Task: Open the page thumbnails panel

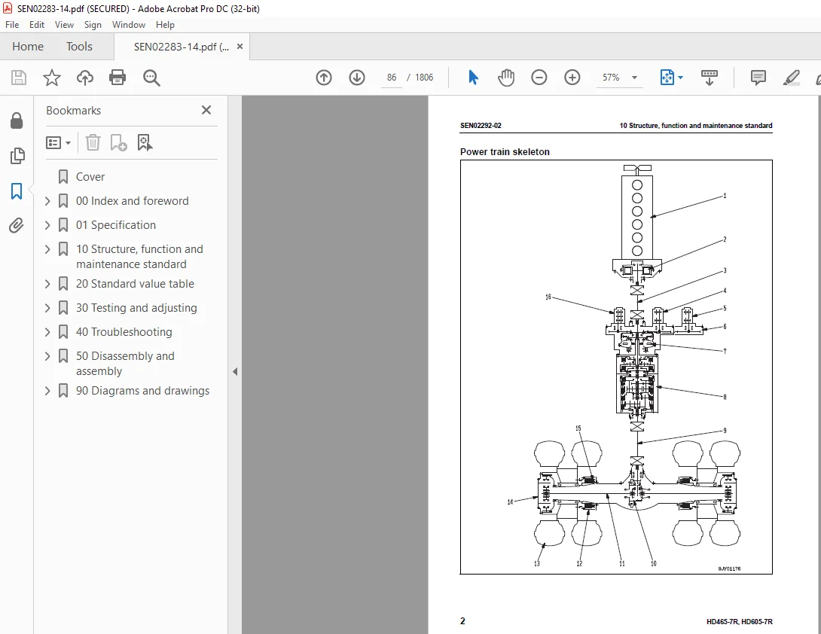Action: (17, 156)
